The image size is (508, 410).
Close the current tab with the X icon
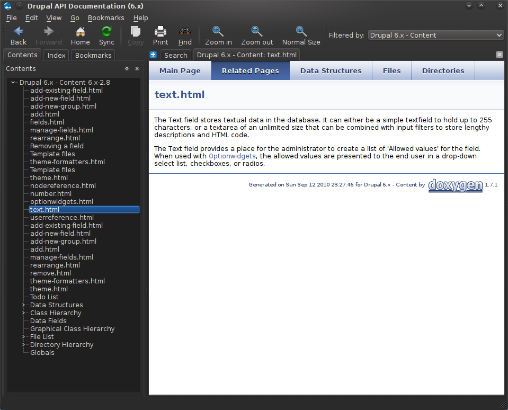499,55
